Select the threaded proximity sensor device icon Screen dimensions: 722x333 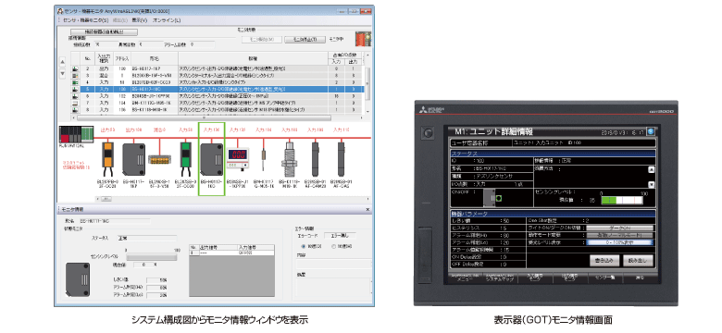pyautogui.click(x=288, y=160)
